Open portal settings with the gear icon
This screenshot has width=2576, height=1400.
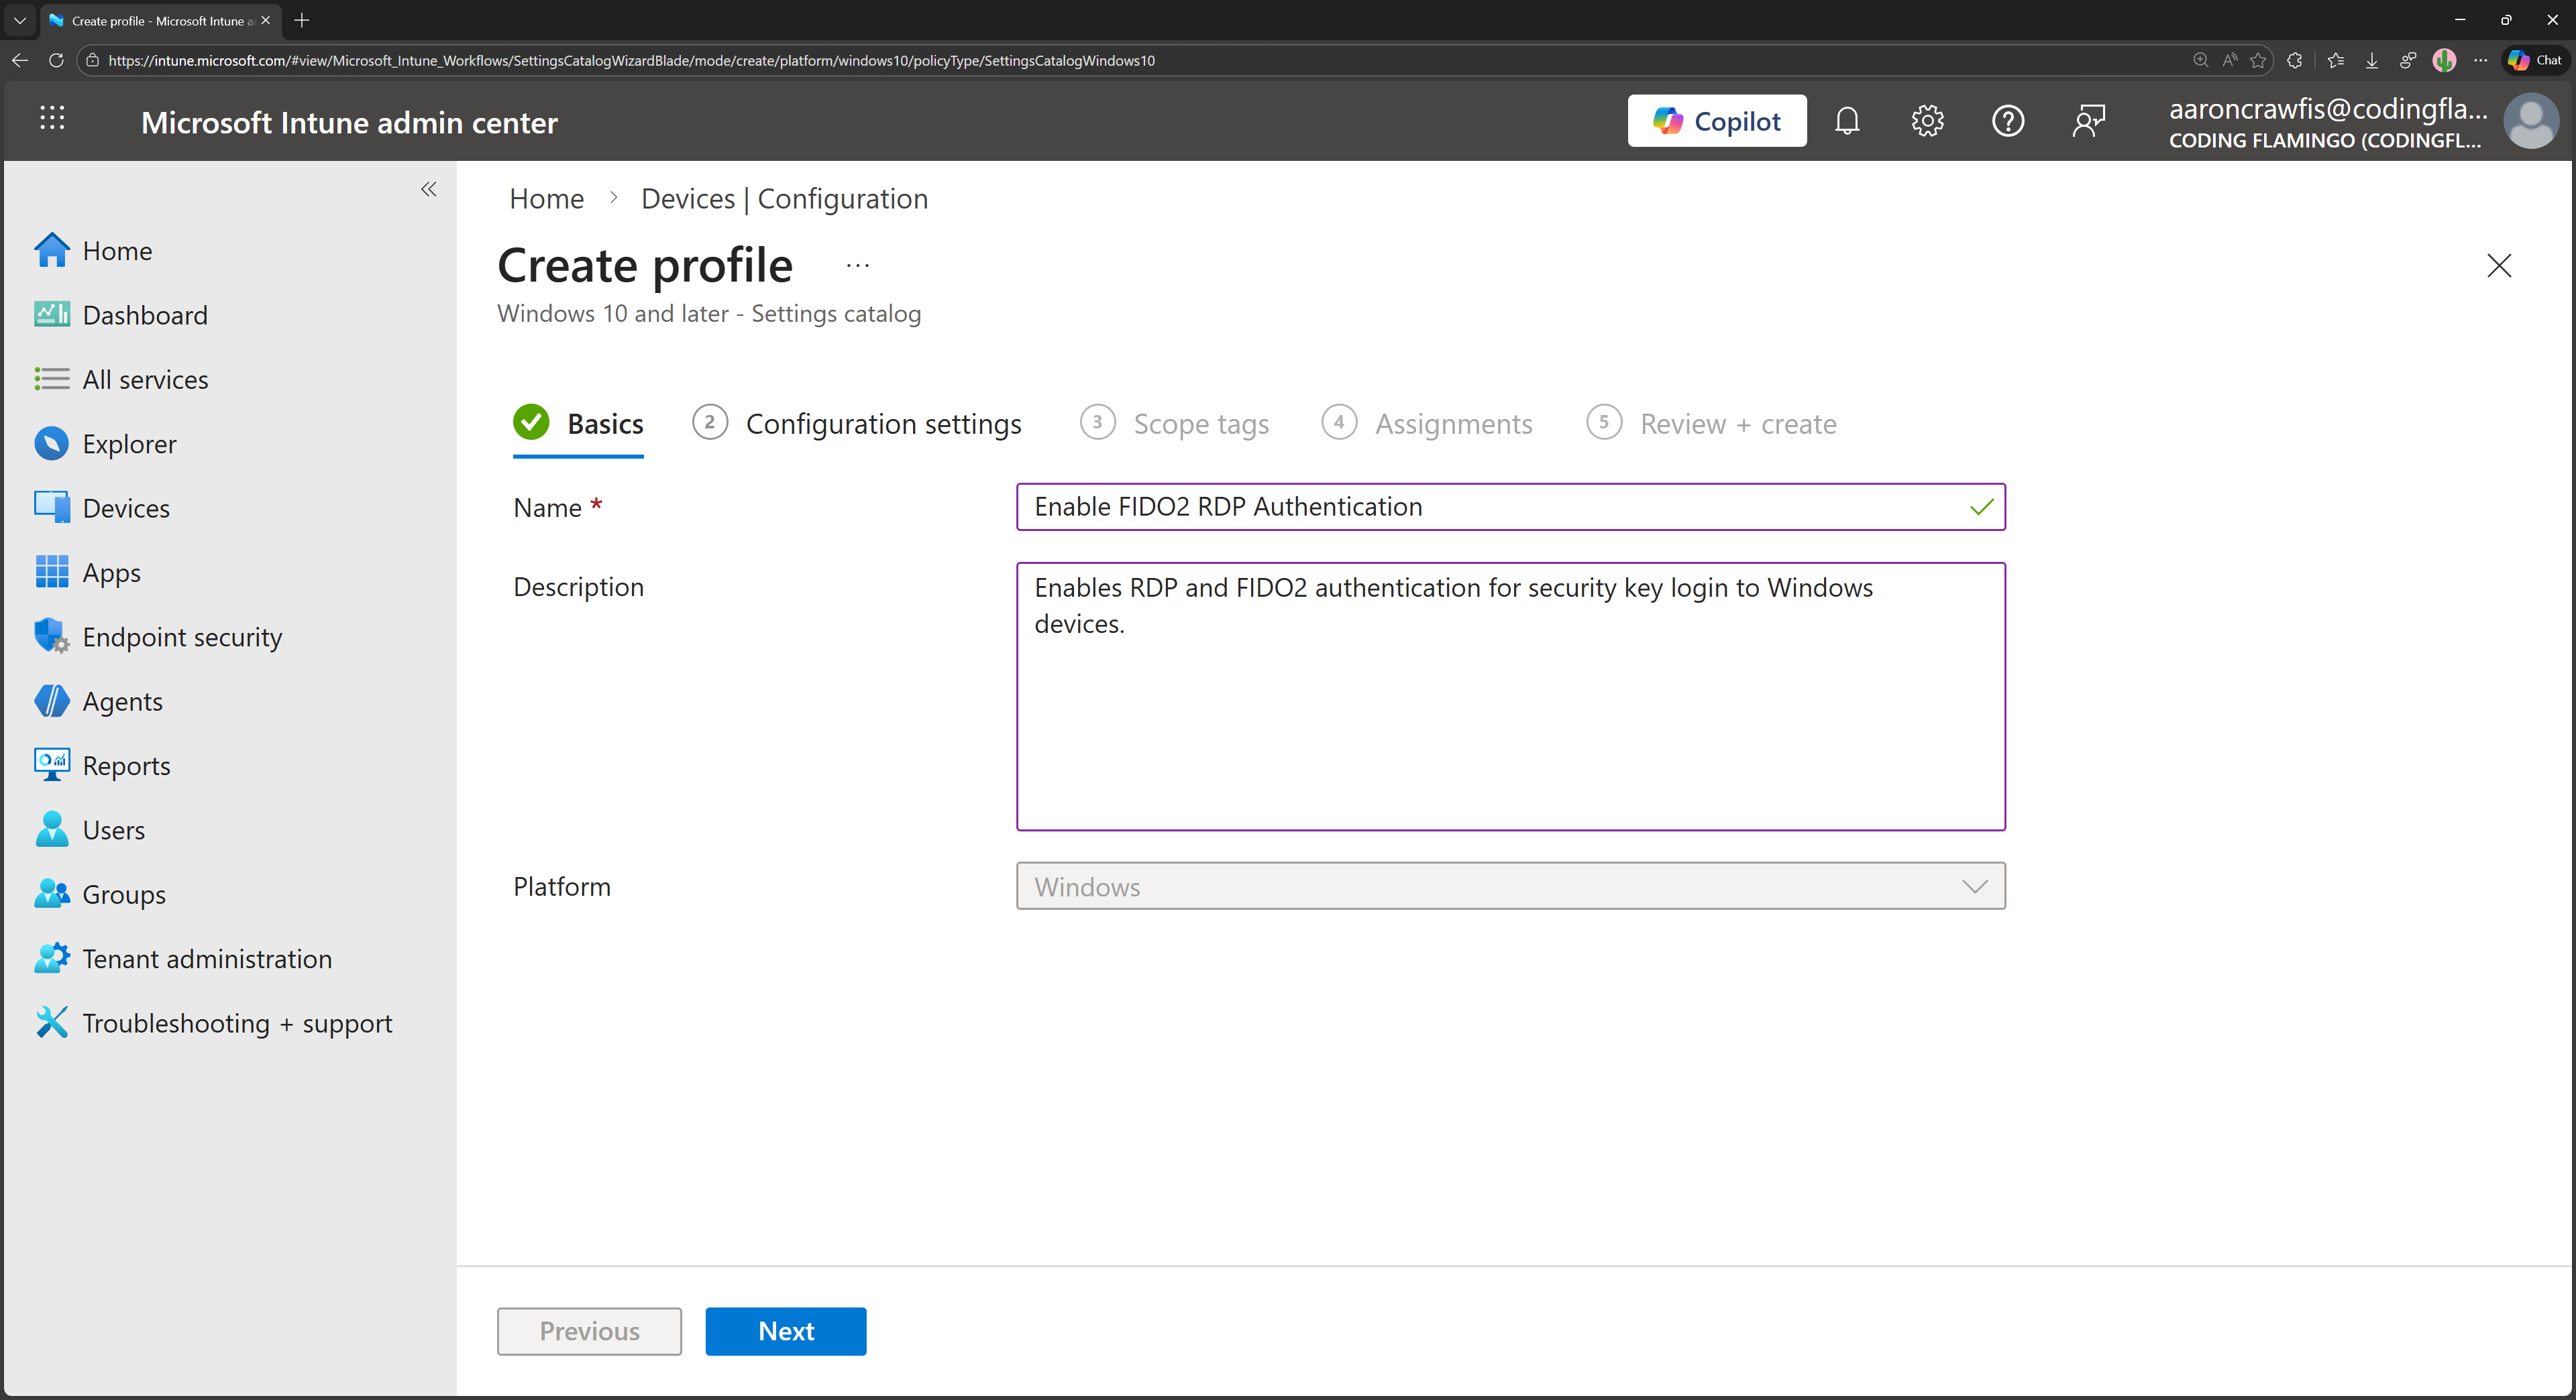point(1927,120)
